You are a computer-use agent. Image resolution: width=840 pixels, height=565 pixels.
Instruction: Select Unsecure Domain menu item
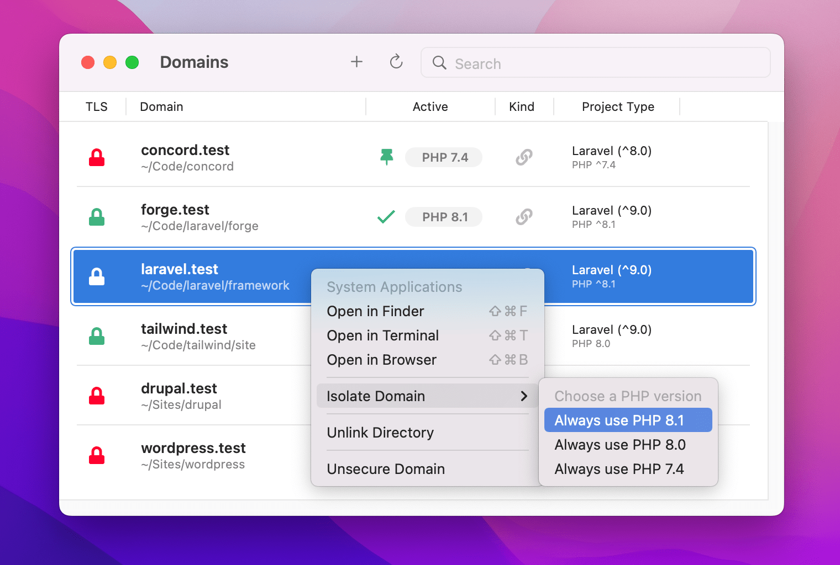[427, 469]
